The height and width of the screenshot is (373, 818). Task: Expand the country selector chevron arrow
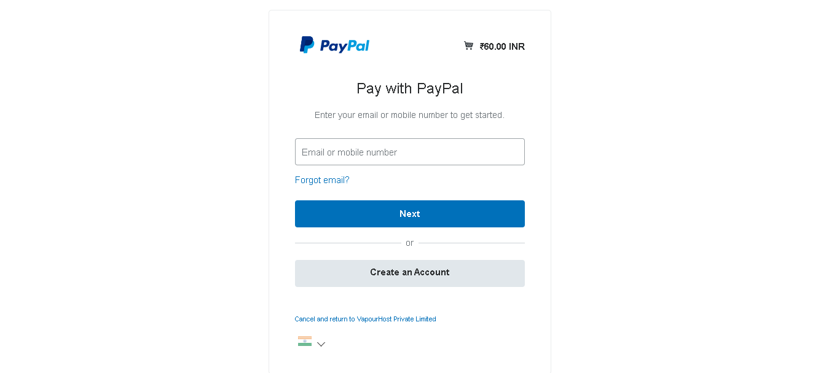[321, 344]
